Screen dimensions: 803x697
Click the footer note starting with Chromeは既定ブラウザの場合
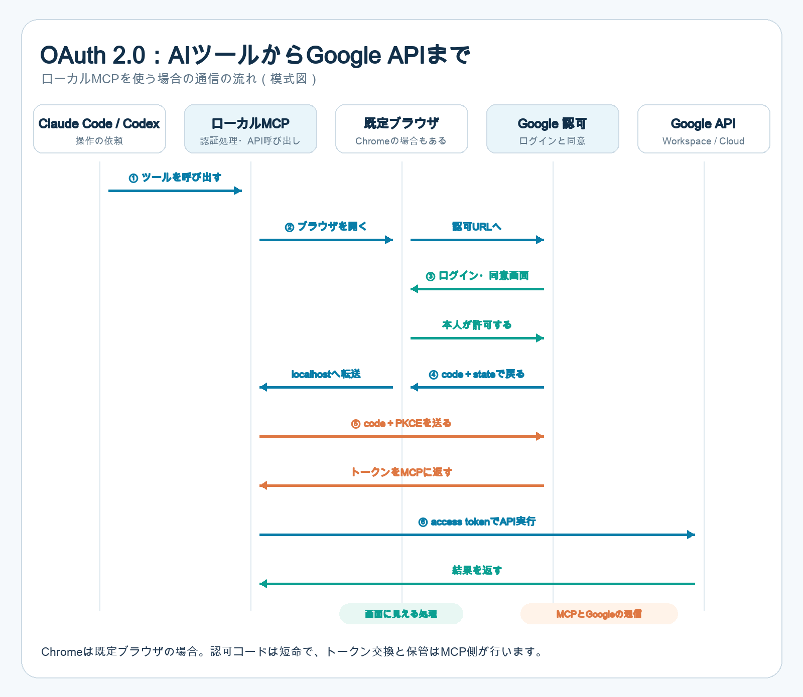click(294, 652)
